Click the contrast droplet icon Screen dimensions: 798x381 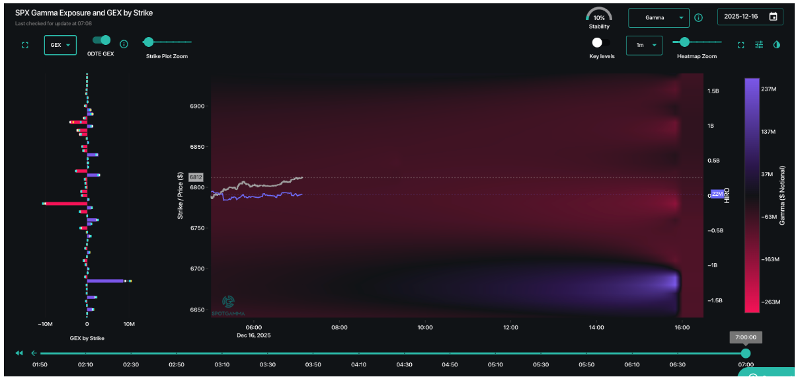[777, 45]
